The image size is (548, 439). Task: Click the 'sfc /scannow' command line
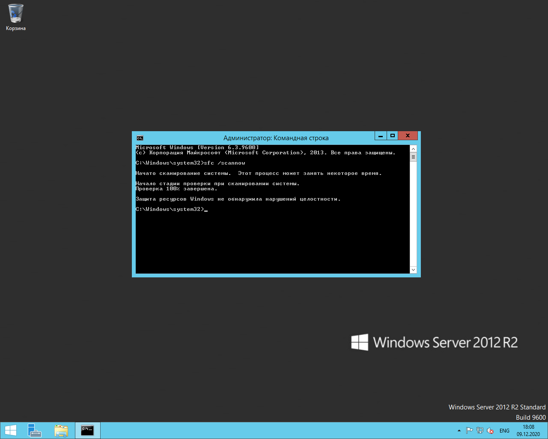(x=191, y=163)
